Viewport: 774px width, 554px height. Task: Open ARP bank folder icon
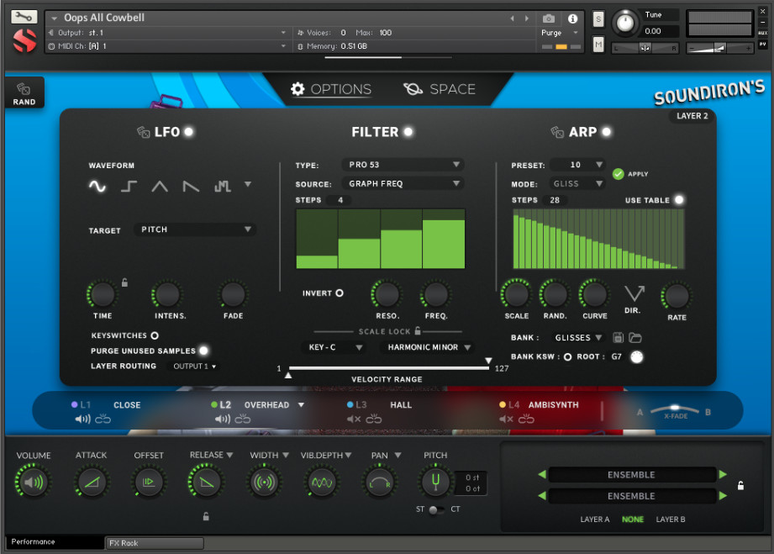coord(635,338)
